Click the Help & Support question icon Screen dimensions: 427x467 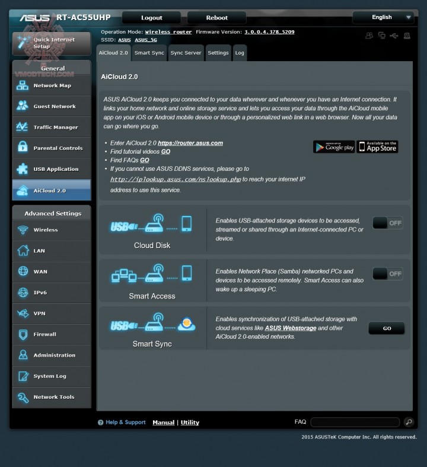click(x=101, y=422)
